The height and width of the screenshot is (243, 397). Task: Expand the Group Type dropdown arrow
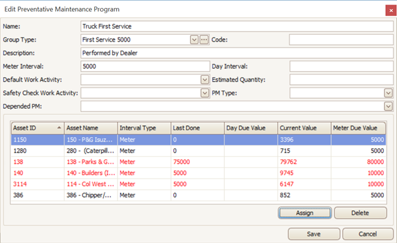pyautogui.click(x=194, y=40)
